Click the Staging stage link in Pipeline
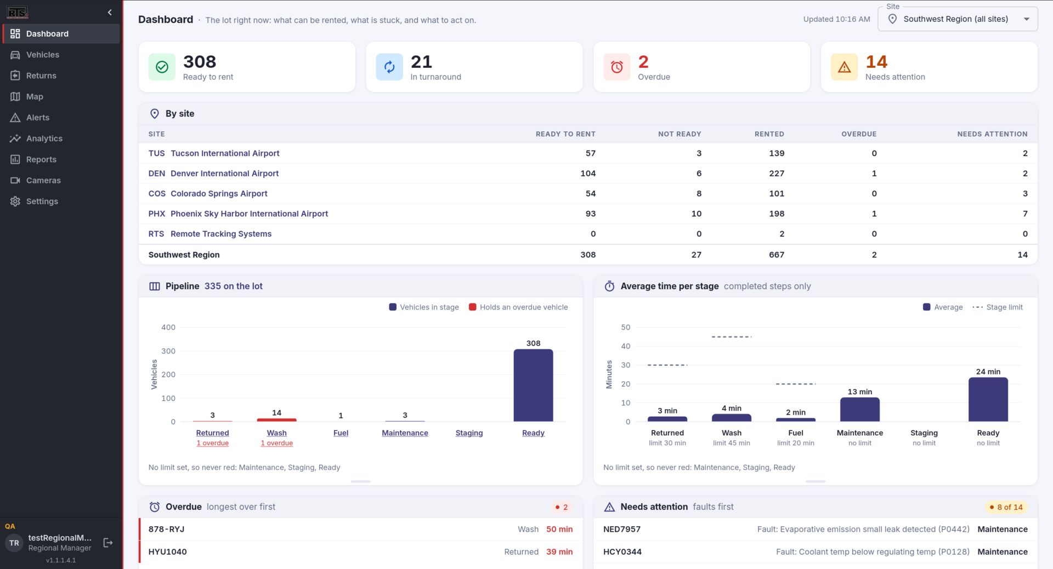Image resolution: width=1053 pixels, height=569 pixels. coord(469,433)
